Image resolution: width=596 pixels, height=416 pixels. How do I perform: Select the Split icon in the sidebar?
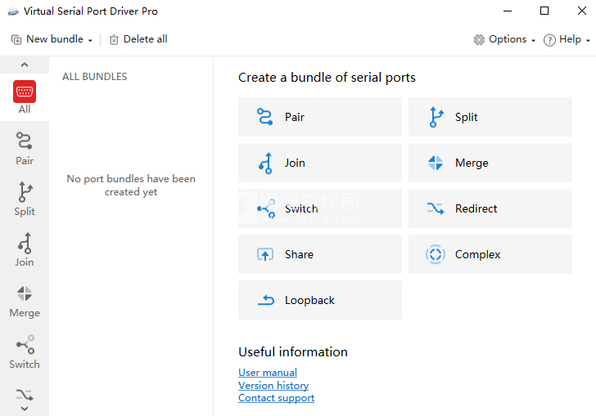[x=25, y=192]
